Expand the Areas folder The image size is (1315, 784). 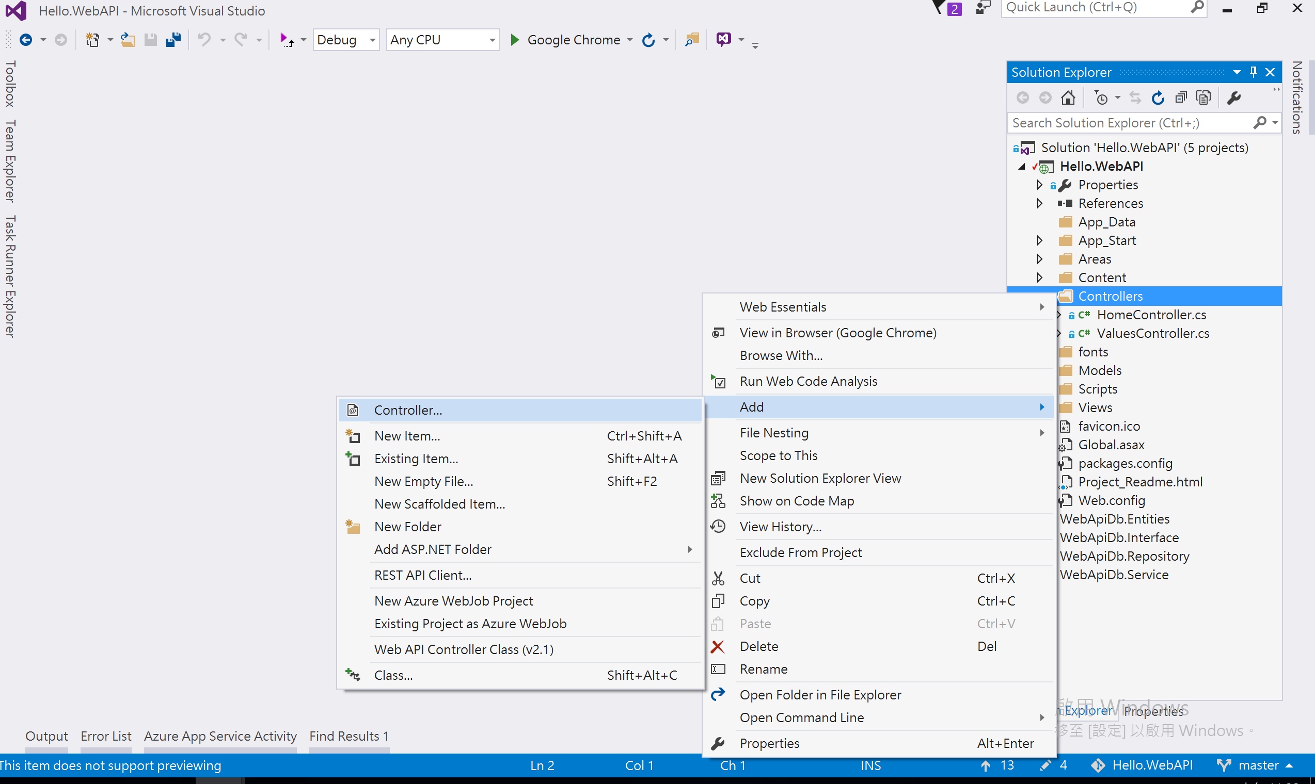click(x=1039, y=259)
